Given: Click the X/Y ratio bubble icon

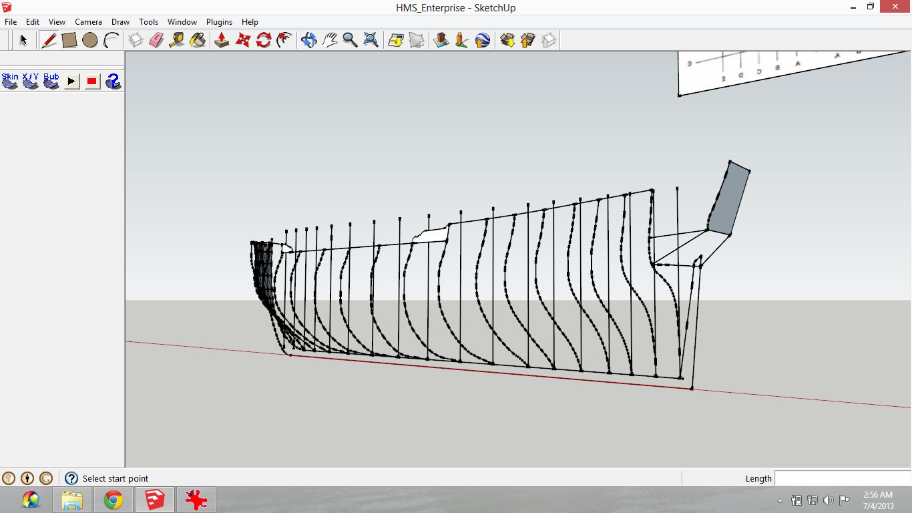Looking at the screenshot, I should pyautogui.click(x=31, y=81).
